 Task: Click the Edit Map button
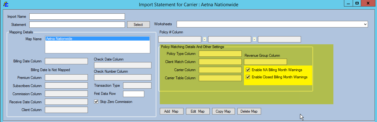198,111
